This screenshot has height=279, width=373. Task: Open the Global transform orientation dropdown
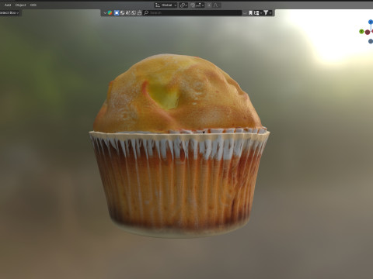[166, 5]
